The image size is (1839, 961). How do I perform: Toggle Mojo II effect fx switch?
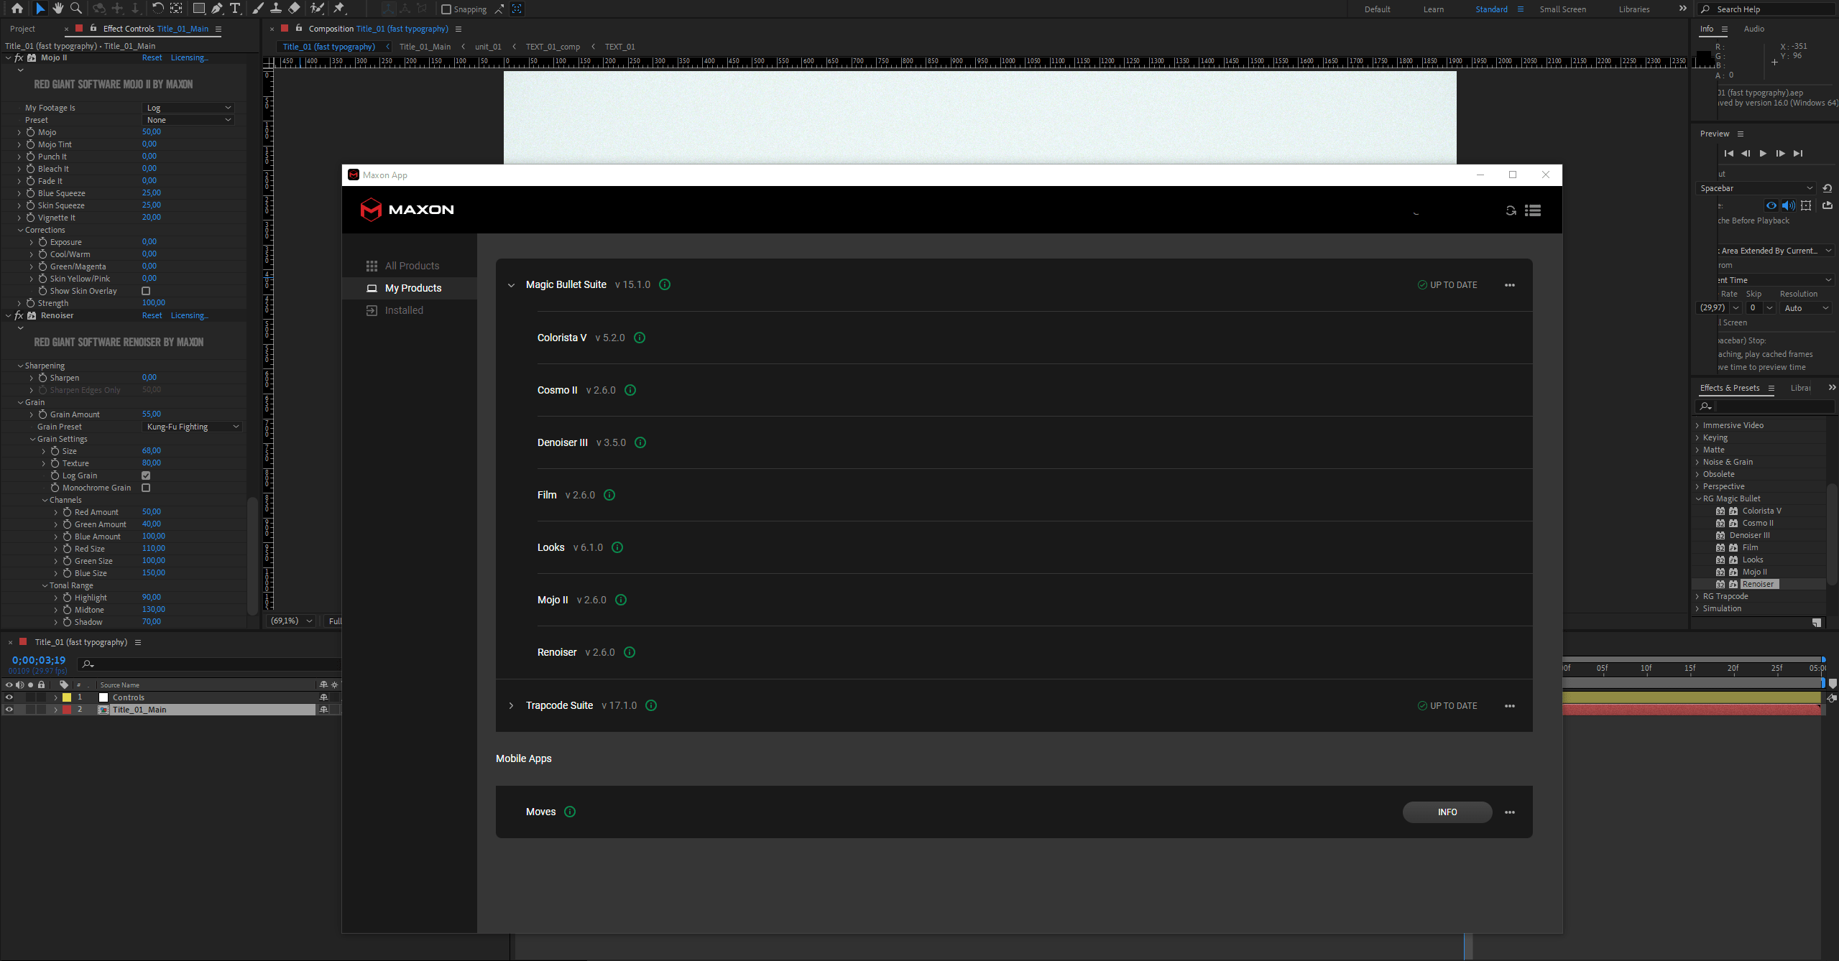click(x=19, y=57)
